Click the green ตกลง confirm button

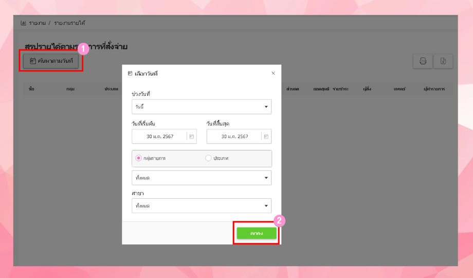click(257, 233)
